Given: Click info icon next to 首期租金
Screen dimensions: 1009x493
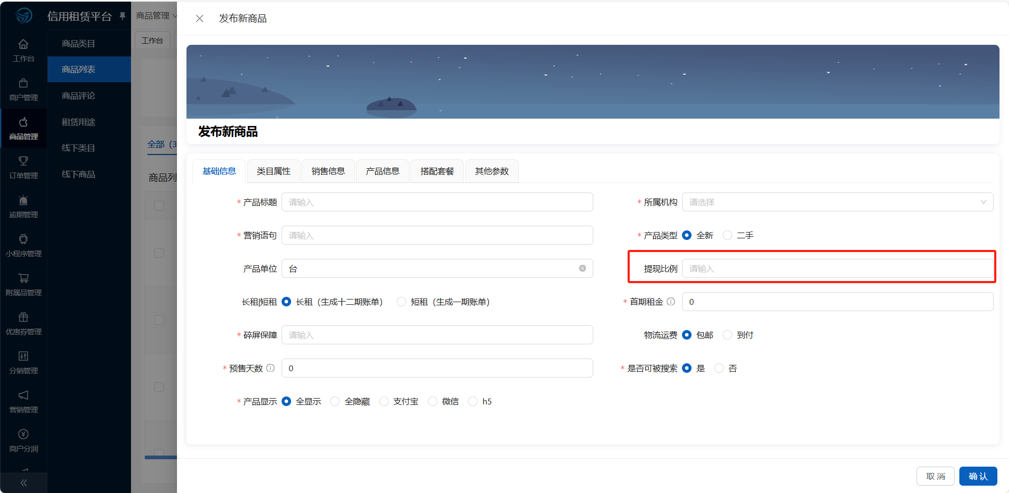Looking at the screenshot, I should [x=671, y=302].
